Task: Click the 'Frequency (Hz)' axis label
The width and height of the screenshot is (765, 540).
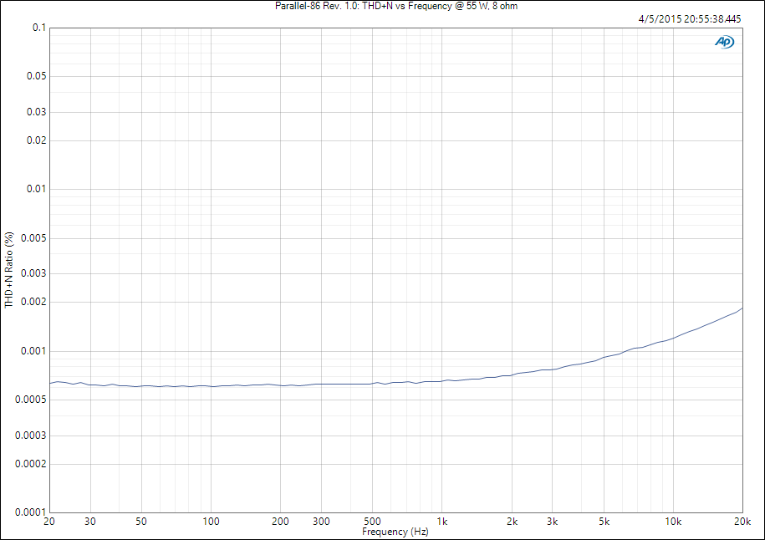Action: pyautogui.click(x=395, y=532)
